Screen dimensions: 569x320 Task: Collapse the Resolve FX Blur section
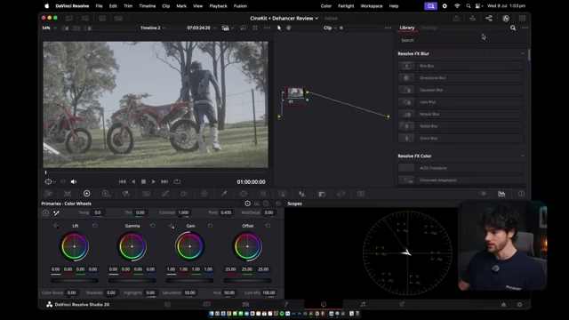point(522,53)
